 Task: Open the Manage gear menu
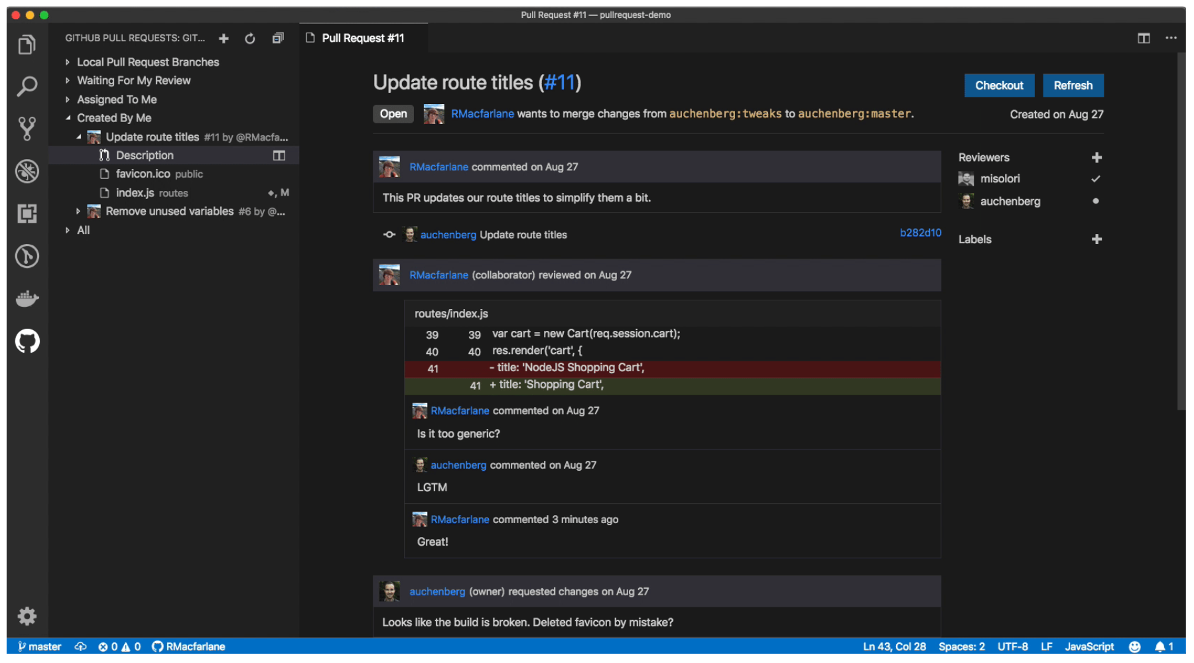pos(27,617)
